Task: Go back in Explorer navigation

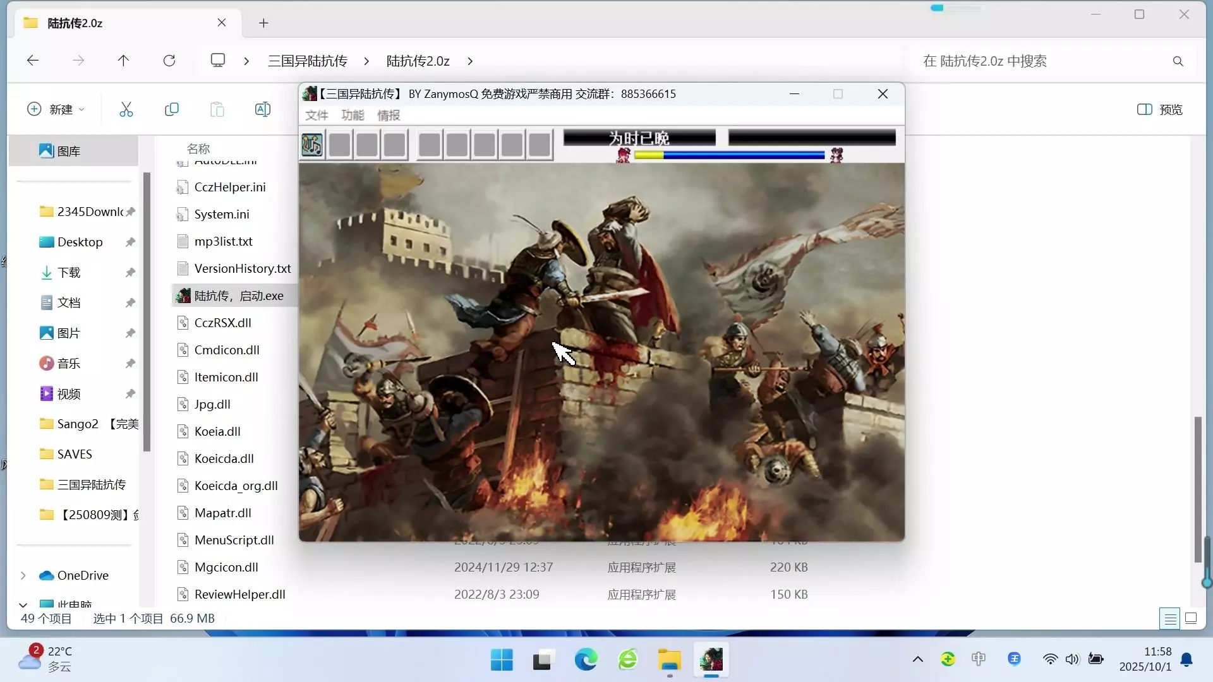Action: click(x=33, y=61)
